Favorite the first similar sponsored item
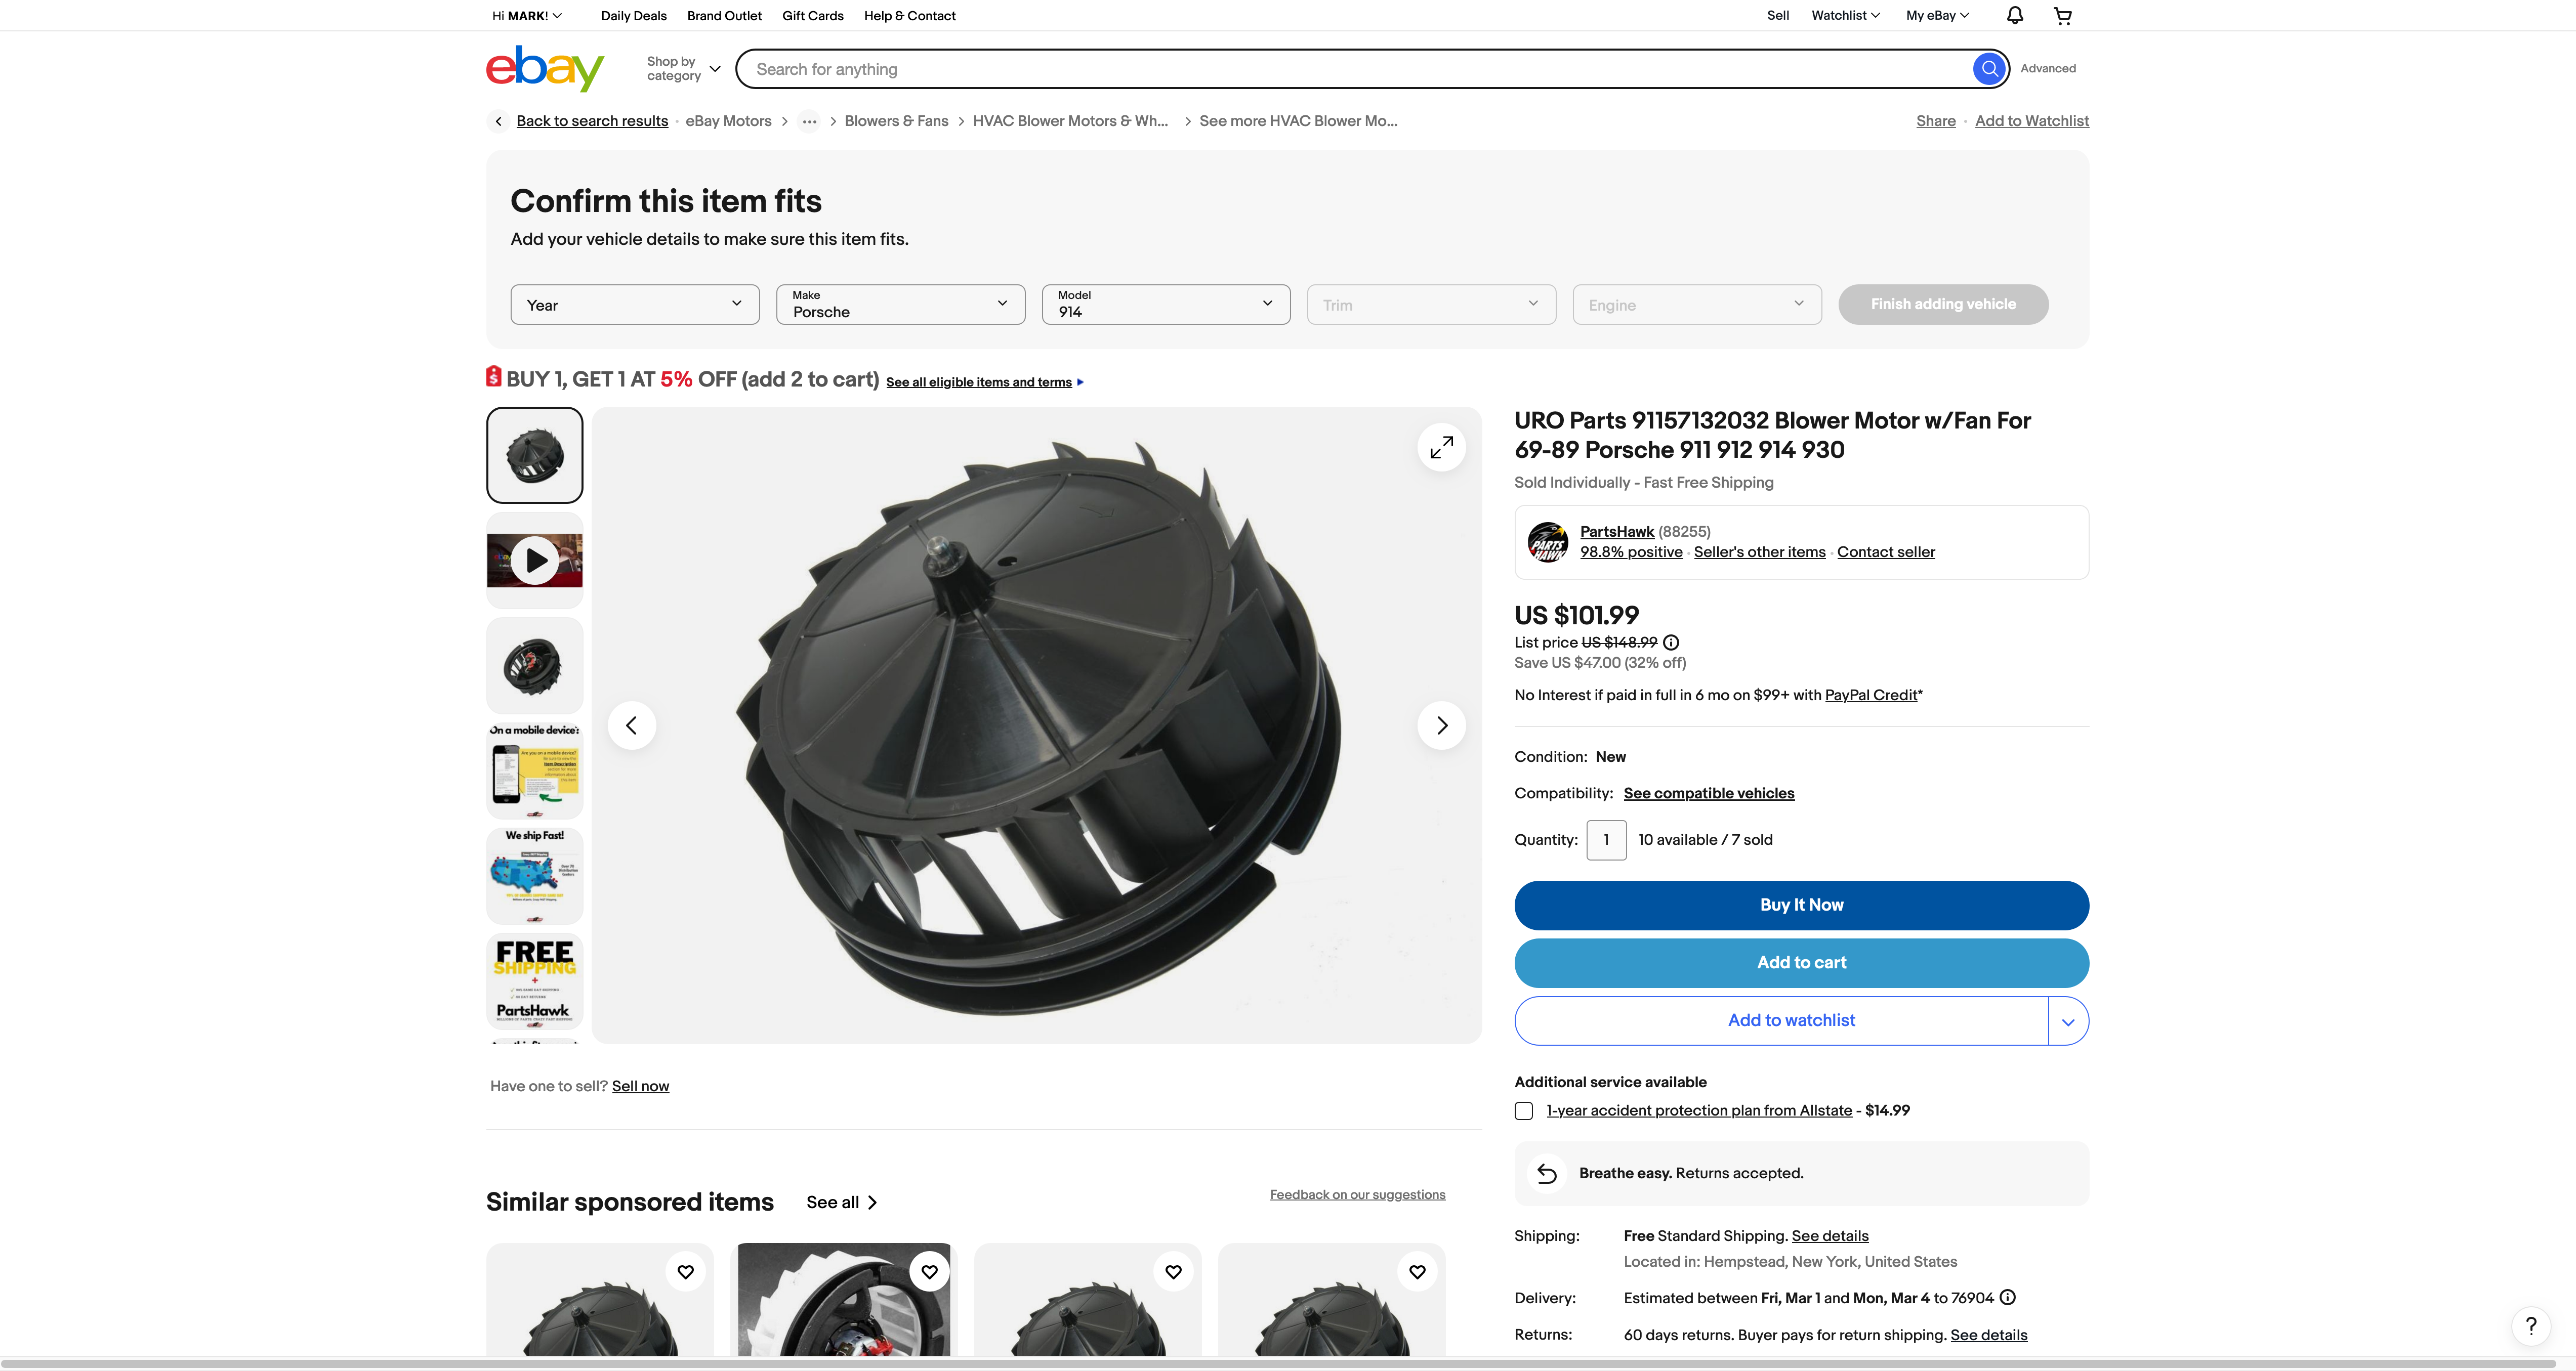Image resolution: width=2576 pixels, height=1371 pixels. point(685,1272)
